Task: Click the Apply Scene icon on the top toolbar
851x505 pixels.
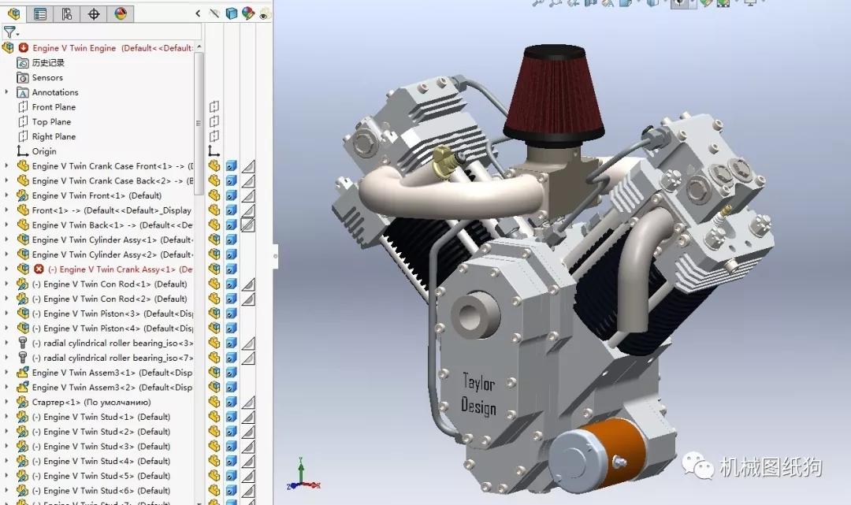Action: pos(724,5)
